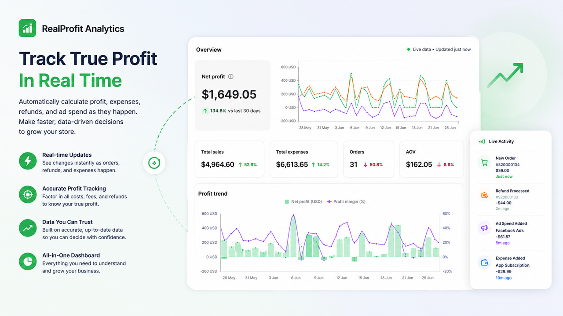Click the AOV red down arrow

click(439, 165)
